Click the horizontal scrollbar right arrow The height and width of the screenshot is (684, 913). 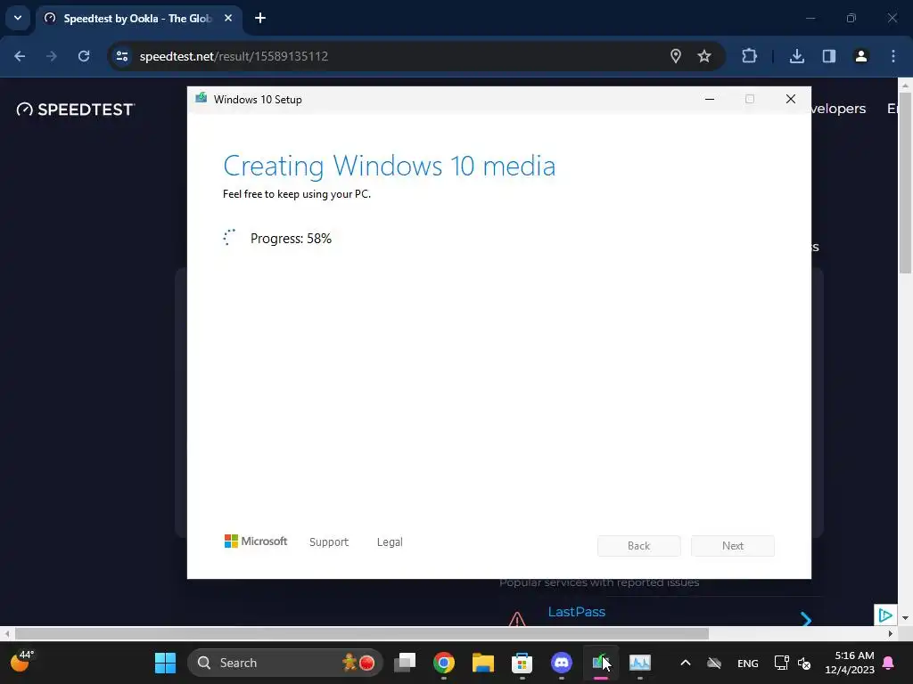tap(891, 633)
